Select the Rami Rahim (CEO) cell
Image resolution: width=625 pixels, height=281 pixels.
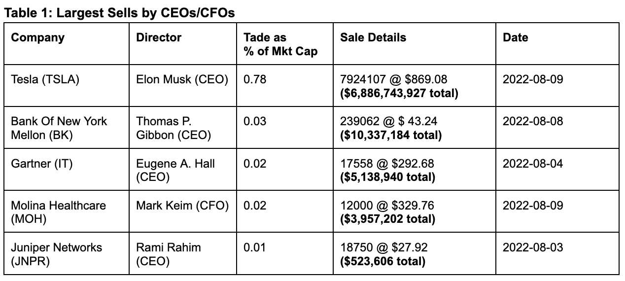click(183, 253)
